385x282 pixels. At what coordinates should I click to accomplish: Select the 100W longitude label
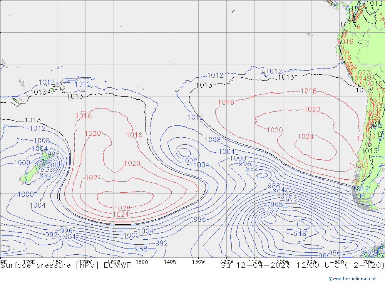[x=283, y=262]
